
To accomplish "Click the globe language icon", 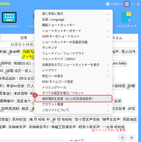I will click(108, 4).
